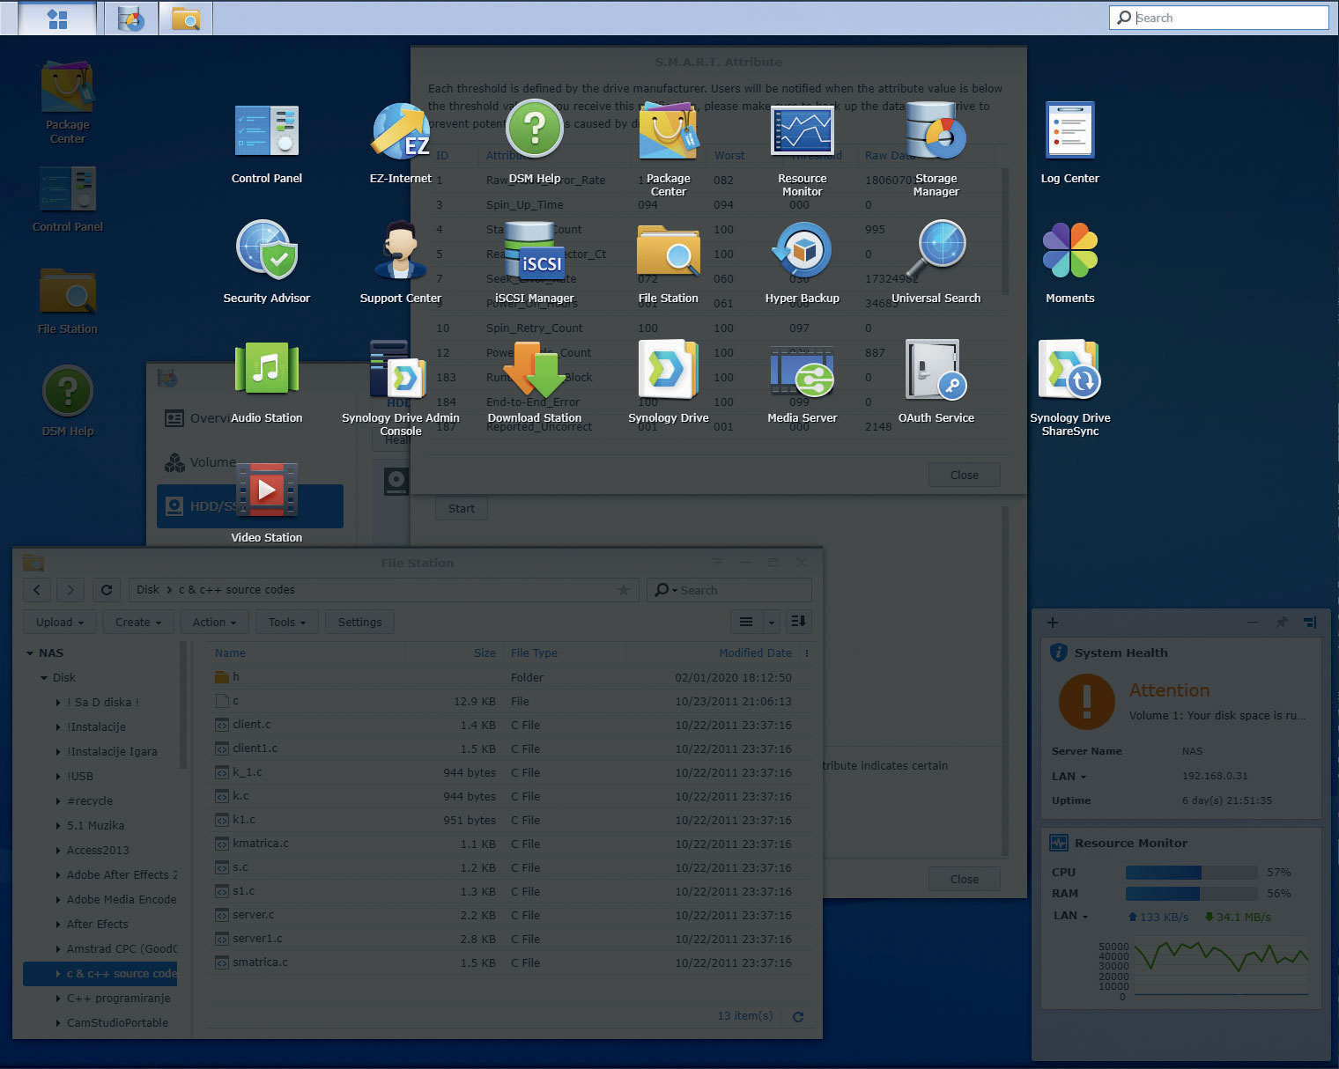Open Log Center app
The image size is (1339, 1069).
pyautogui.click(x=1069, y=132)
